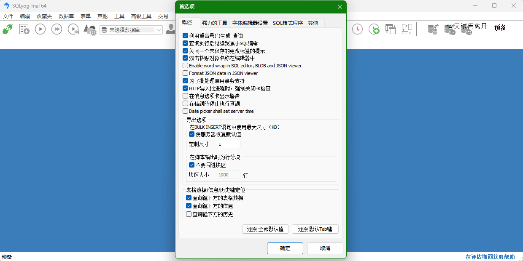Click the Execute Query play icon
523x261 pixels.
click(x=40, y=29)
